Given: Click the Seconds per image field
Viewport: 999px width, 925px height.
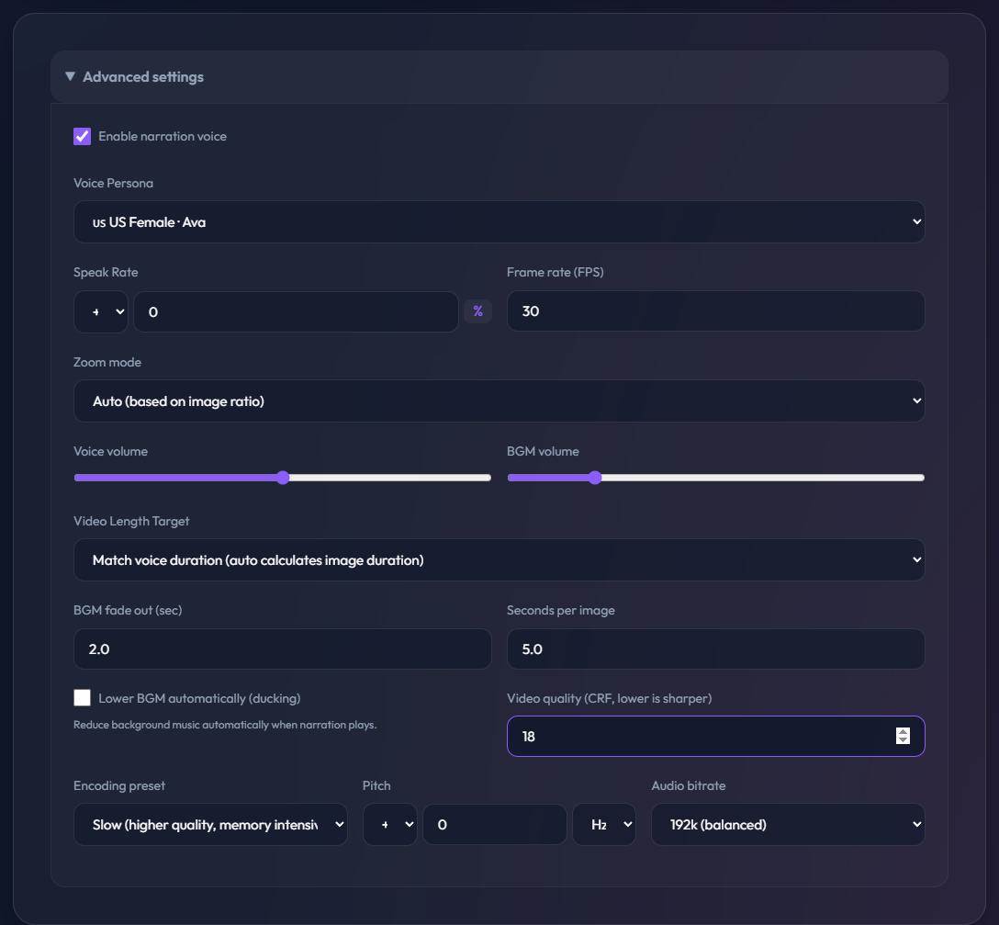Looking at the screenshot, I should (715, 649).
